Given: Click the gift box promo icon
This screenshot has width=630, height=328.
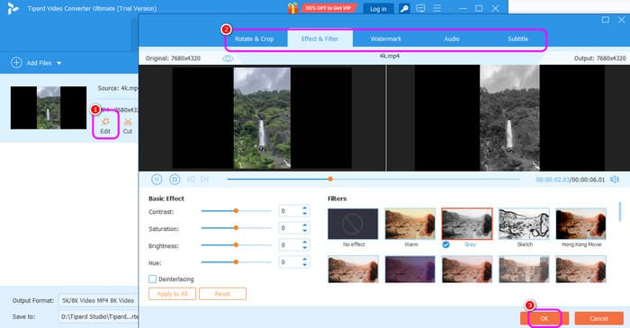Looking at the screenshot, I should [x=292, y=8].
